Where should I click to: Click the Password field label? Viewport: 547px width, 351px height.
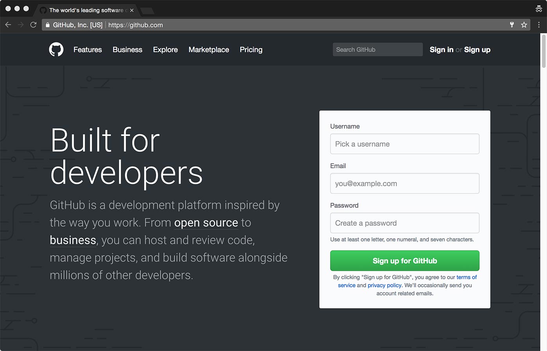click(344, 205)
